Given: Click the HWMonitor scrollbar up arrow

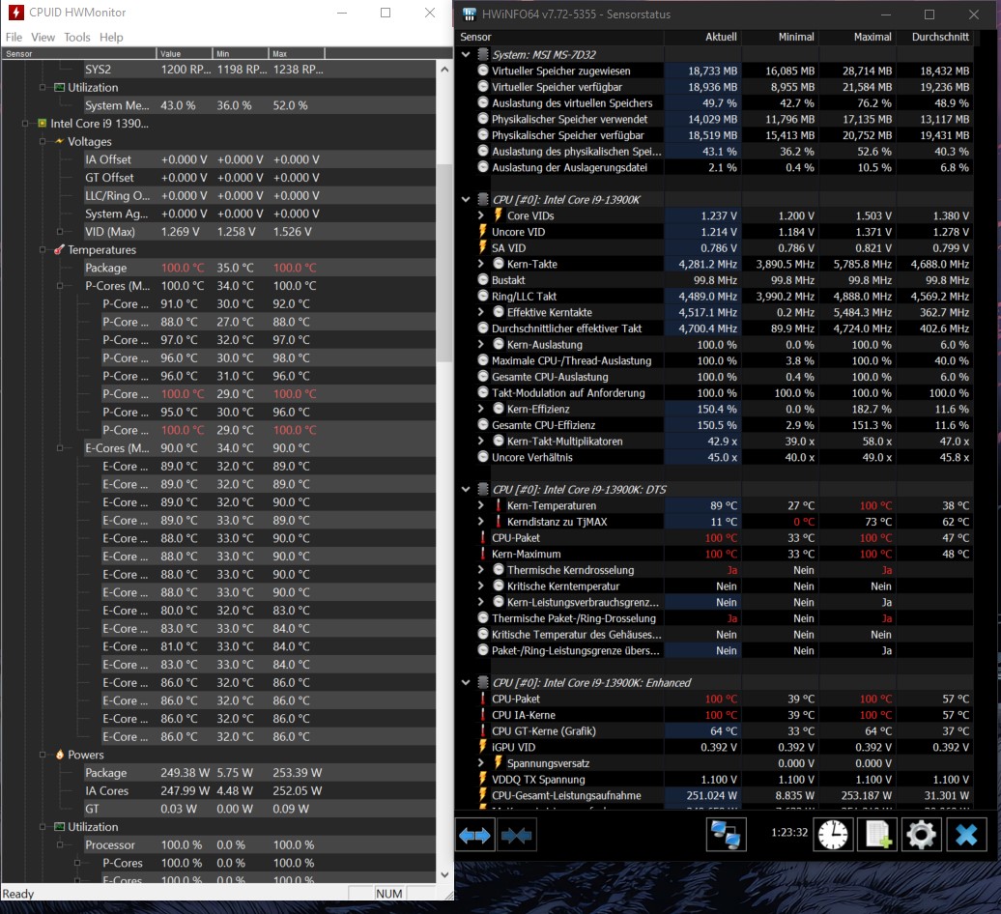Looking at the screenshot, I should pyautogui.click(x=444, y=69).
